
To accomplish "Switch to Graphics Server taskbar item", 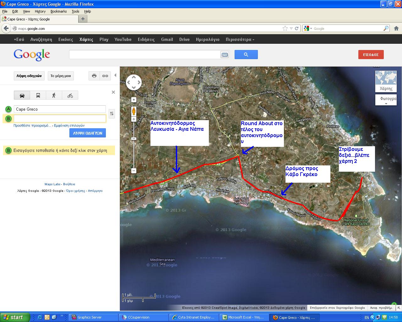I will [93, 317].
